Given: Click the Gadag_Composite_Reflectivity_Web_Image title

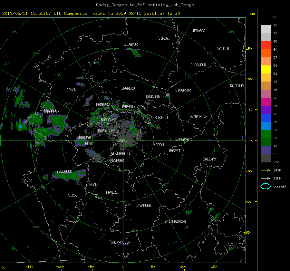Looking at the screenshot, I should (145, 5).
